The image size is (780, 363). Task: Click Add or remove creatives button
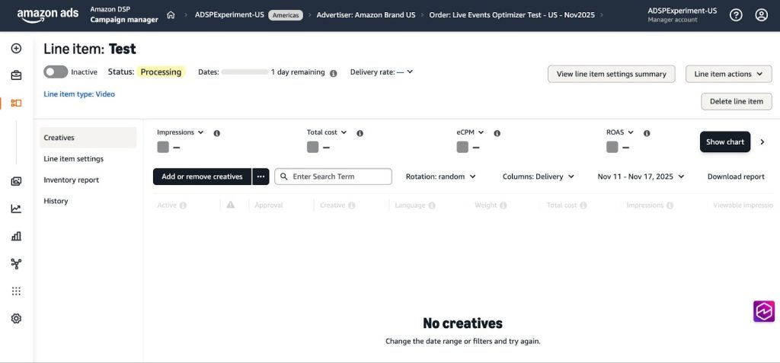(202, 177)
